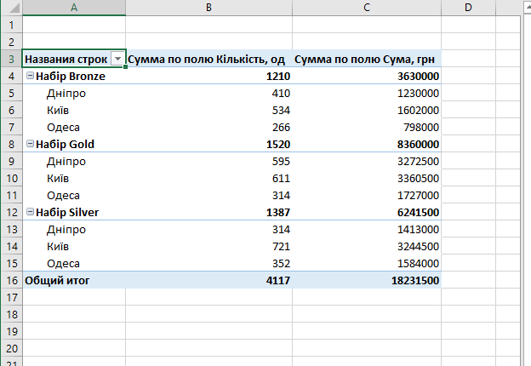Select Дніпро under Набір Bronze
Viewport: 531px width, 366px height.
74,93
